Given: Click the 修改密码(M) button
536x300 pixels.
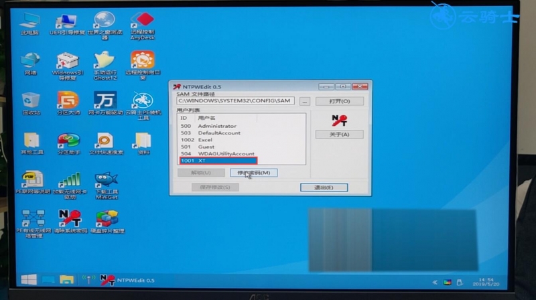Looking at the screenshot, I should [254, 173].
